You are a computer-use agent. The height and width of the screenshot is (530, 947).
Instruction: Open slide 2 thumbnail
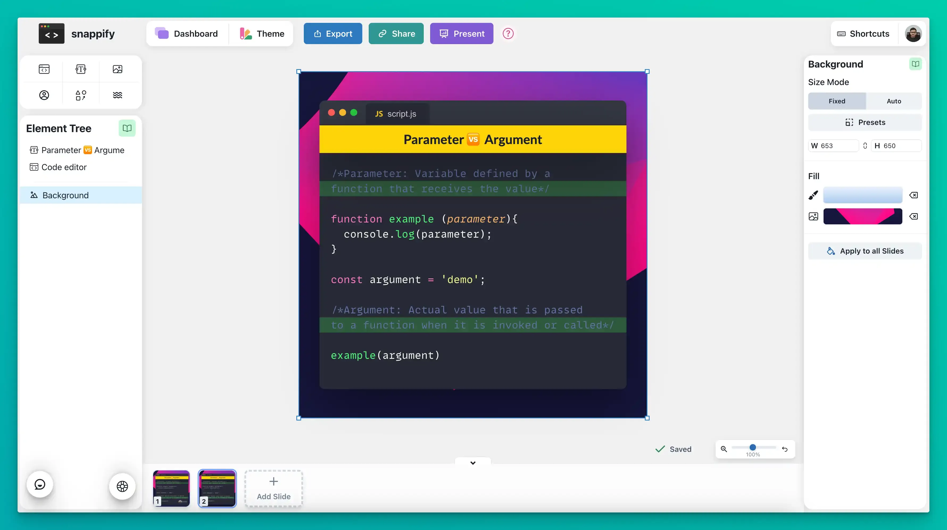(x=217, y=489)
